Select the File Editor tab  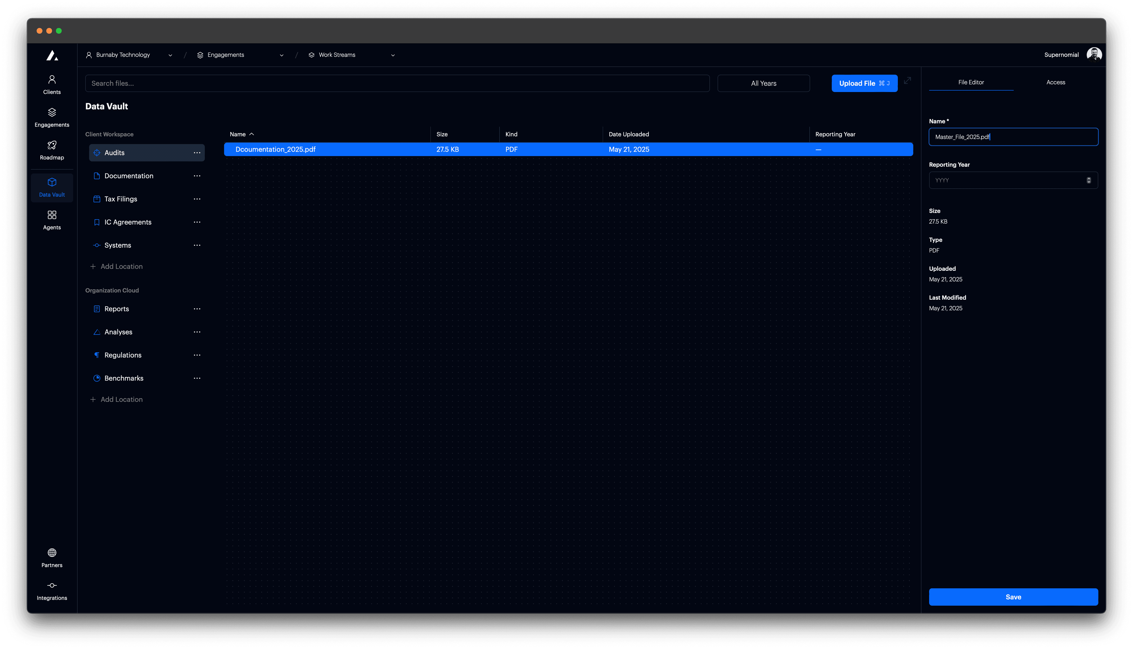coord(971,82)
